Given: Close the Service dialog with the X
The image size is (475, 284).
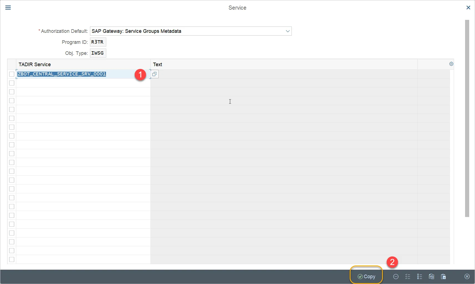Looking at the screenshot, I should coord(468,7).
